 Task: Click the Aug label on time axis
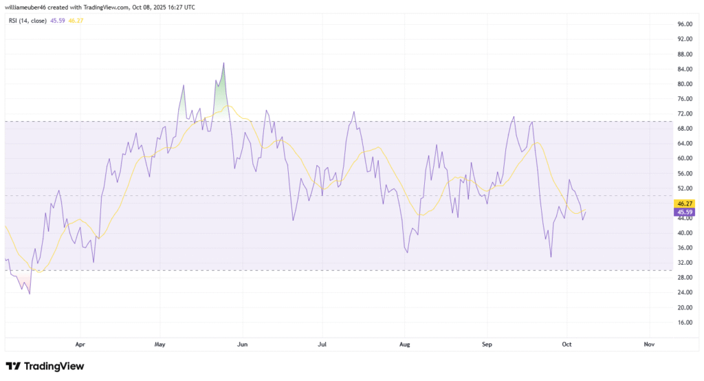(405, 343)
